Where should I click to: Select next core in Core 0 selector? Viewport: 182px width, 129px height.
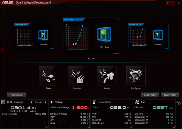[46, 102]
